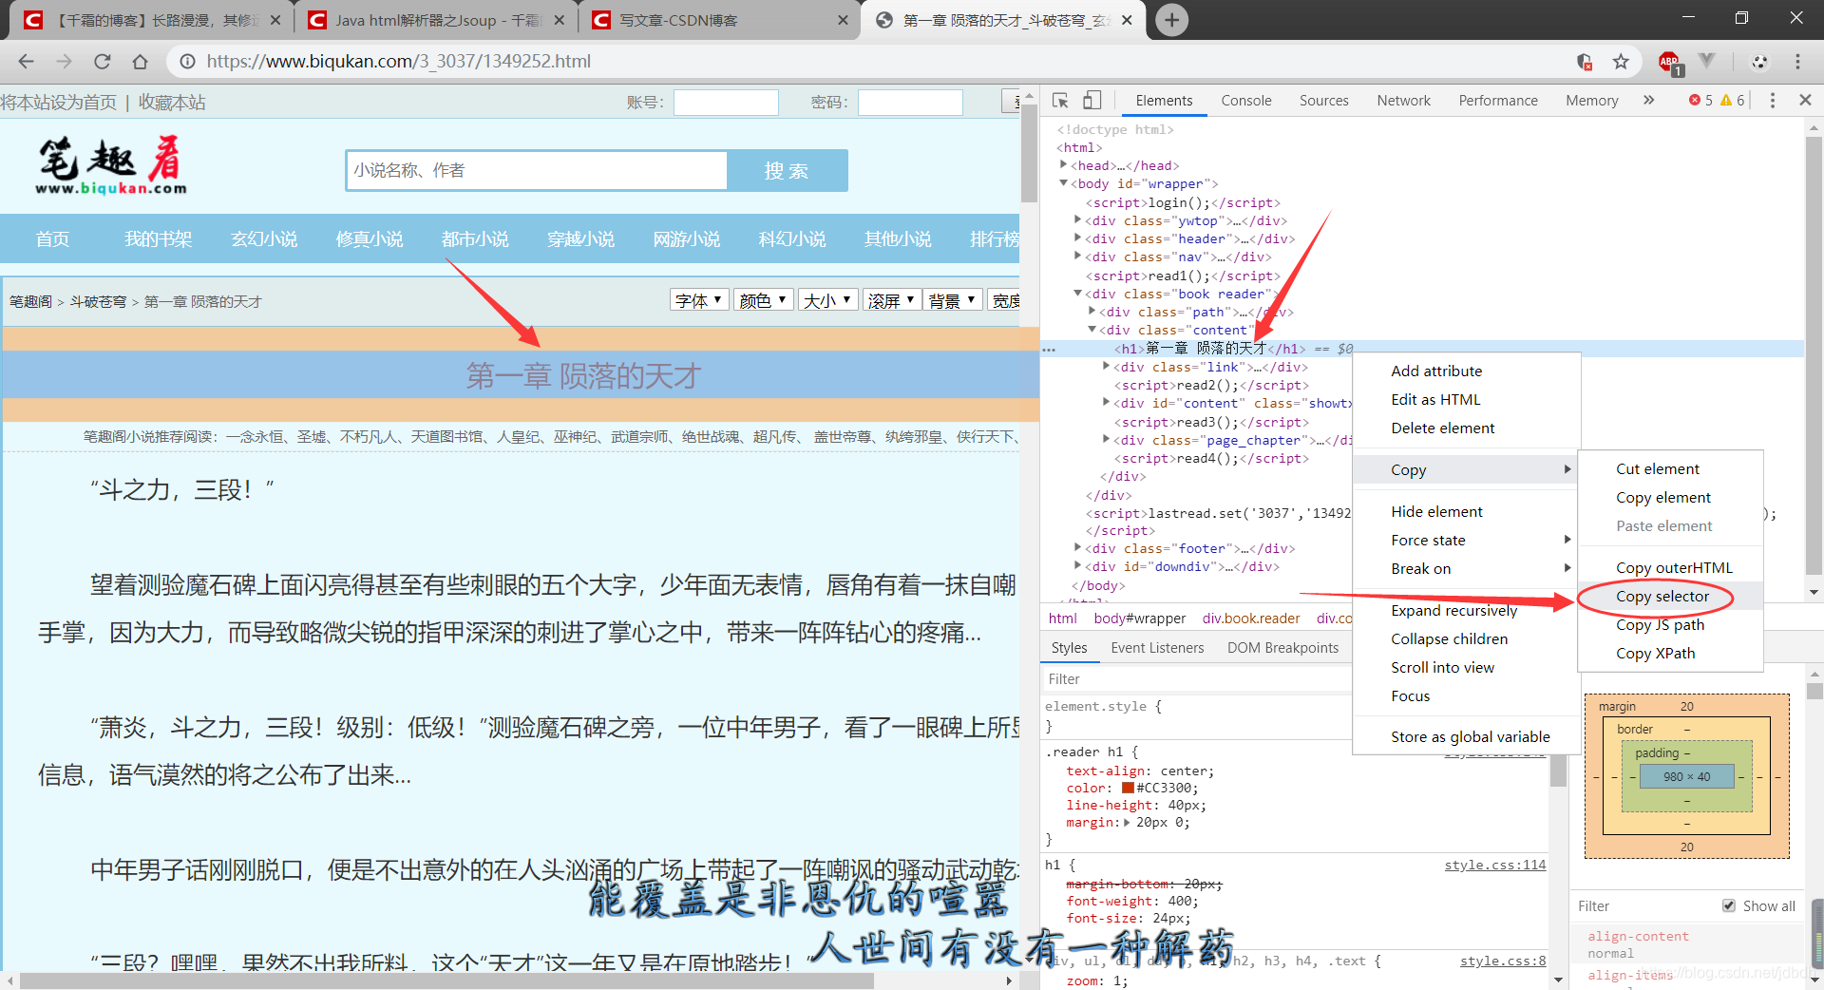Screen dimensions: 1824x990
Task: Select the Event Listeners pane tab
Action: coord(1157,647)
